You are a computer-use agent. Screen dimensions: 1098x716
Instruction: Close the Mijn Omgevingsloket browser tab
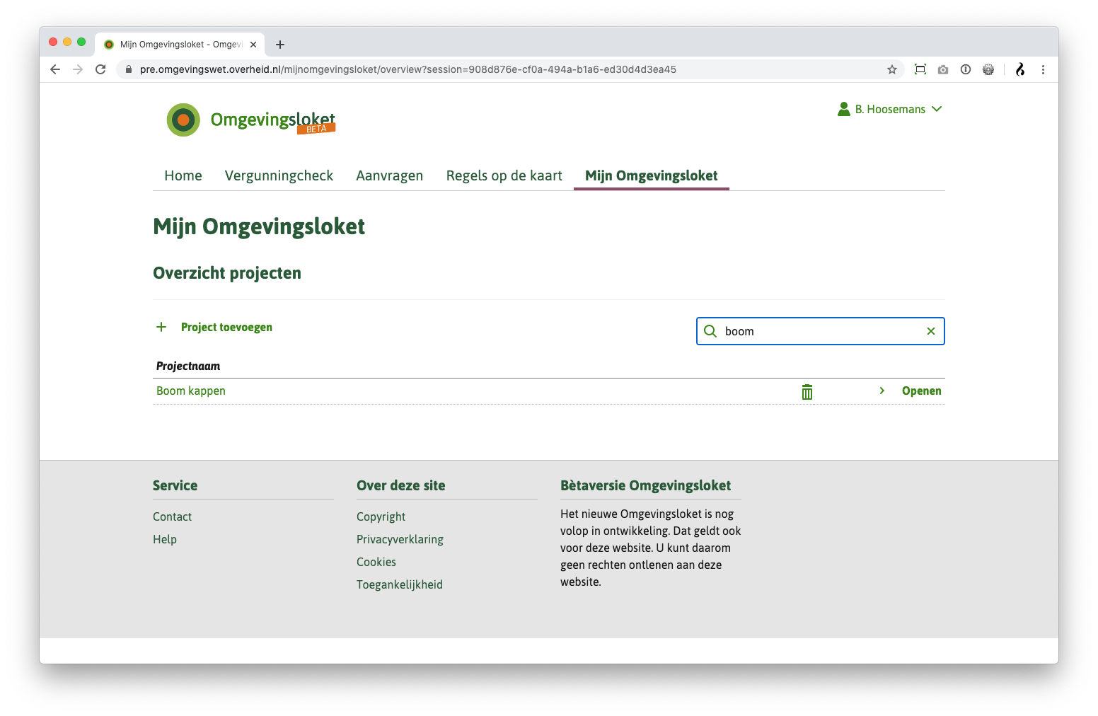[253, 45]
